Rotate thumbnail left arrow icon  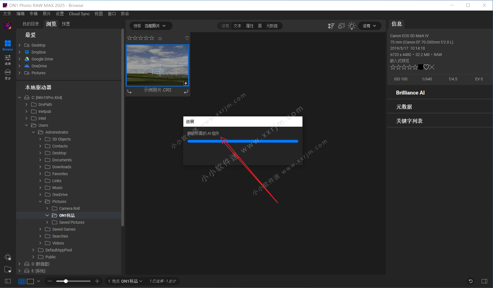129,91
